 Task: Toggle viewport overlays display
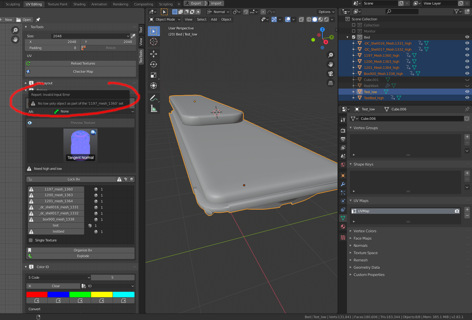[x=288, y=19]
